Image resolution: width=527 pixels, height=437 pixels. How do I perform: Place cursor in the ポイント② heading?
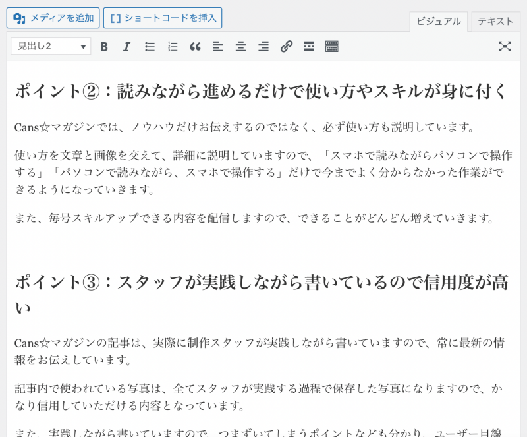262,92
